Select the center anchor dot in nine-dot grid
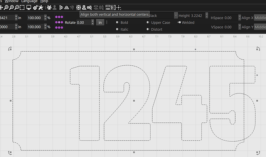This screenshot has height=157, width=266. pyautogui.click(x=59, y=22)
